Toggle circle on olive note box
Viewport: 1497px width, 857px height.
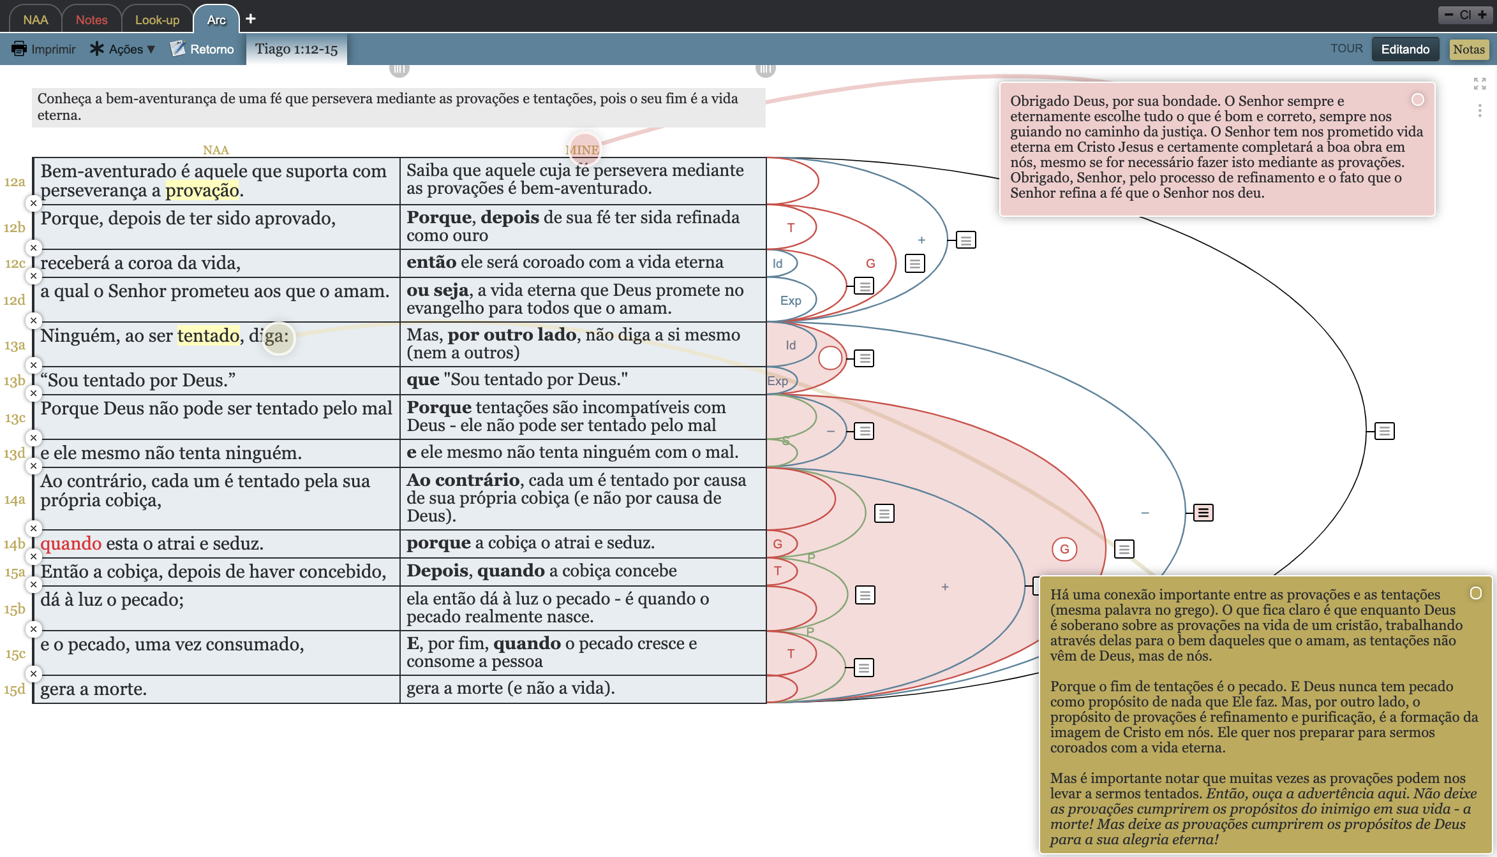coord(1475,593)
